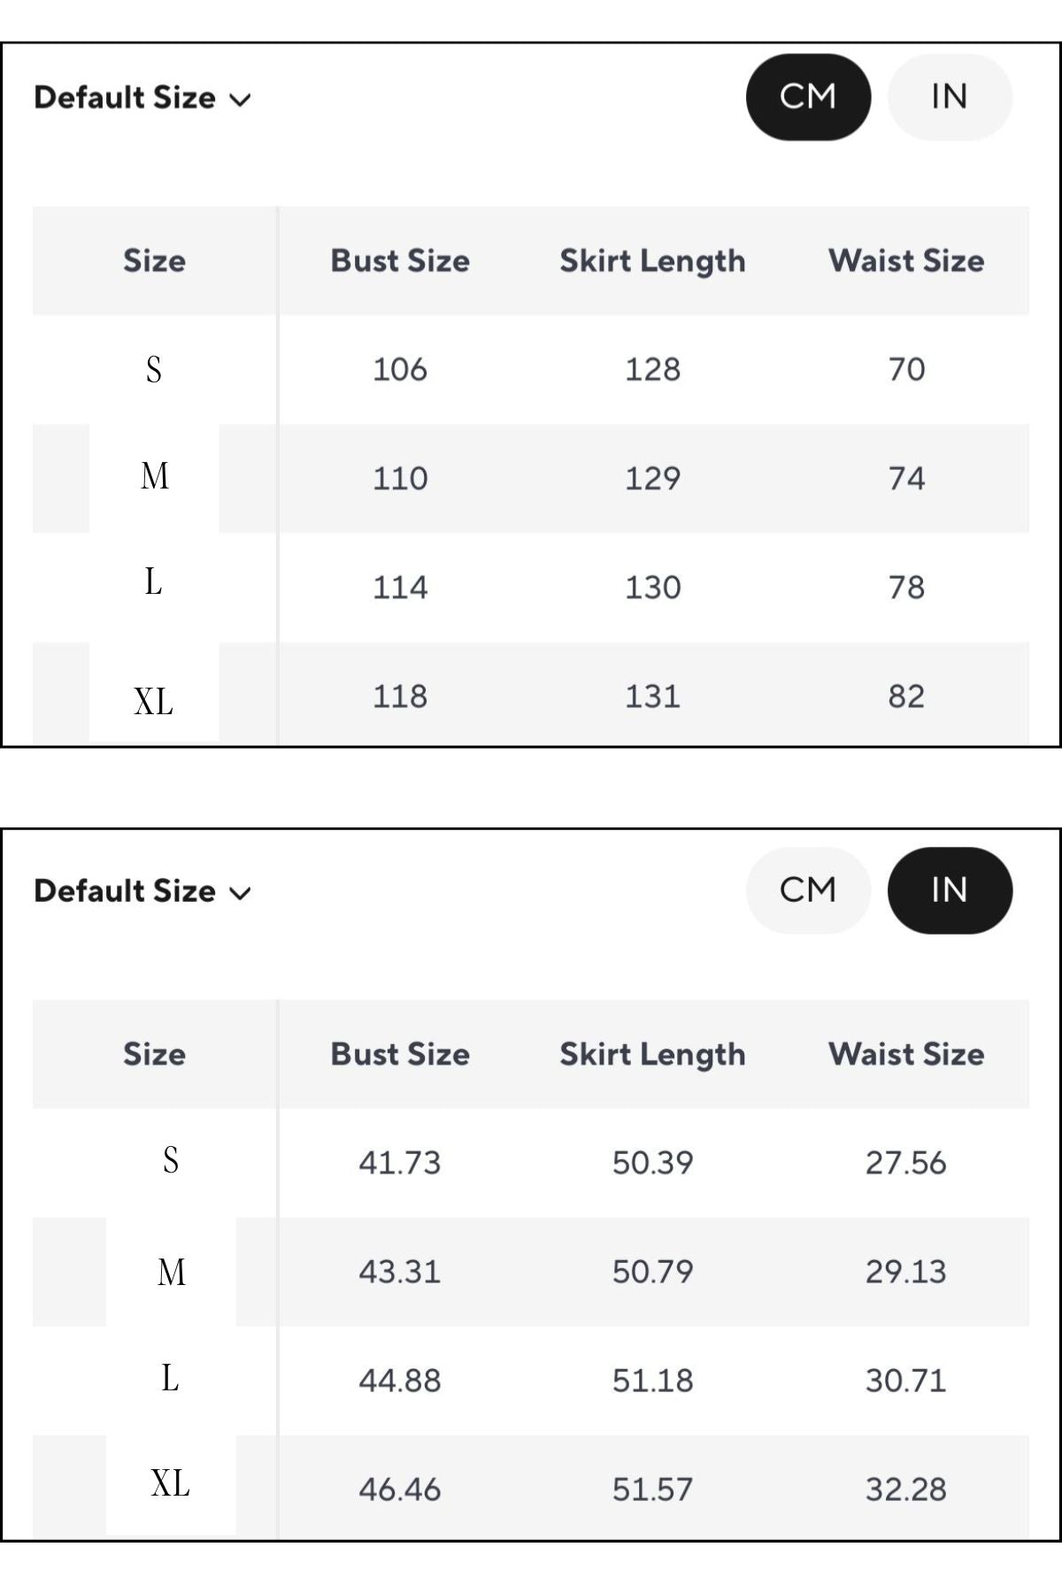The width and height of the screenshot is (1062, 1593).
Task: Select size S row in CM table
Action: pyautogui.click(x=531, y=369)
